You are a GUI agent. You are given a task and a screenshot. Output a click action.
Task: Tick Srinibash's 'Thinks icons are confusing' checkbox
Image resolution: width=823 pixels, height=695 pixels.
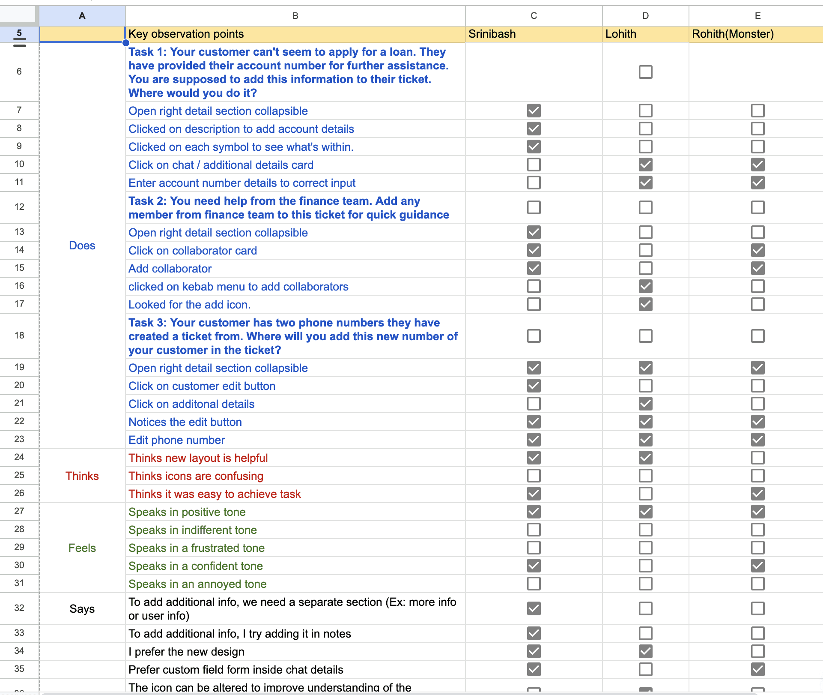(x=534, y=476)
